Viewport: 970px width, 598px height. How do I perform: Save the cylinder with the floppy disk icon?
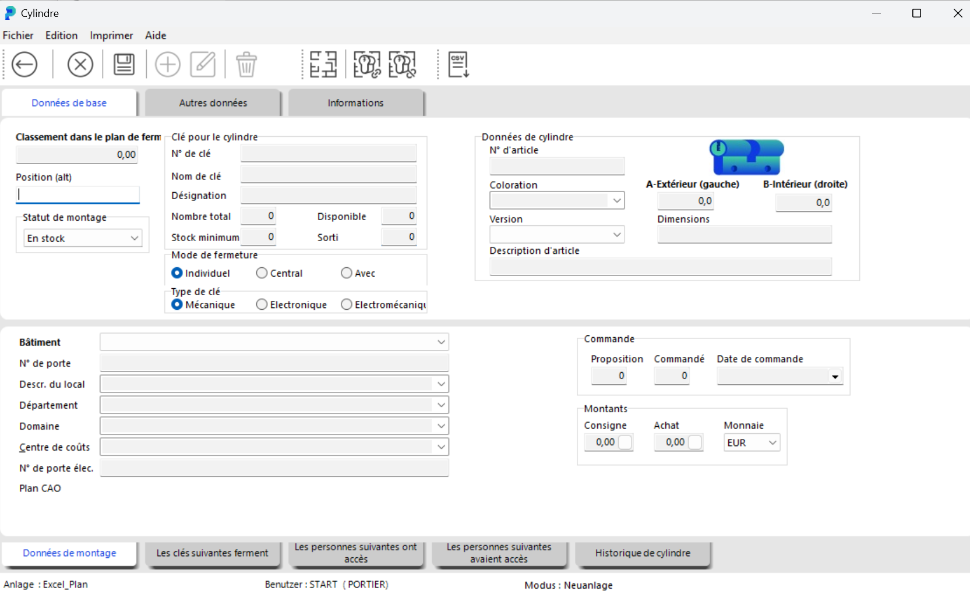click(124, 64)
